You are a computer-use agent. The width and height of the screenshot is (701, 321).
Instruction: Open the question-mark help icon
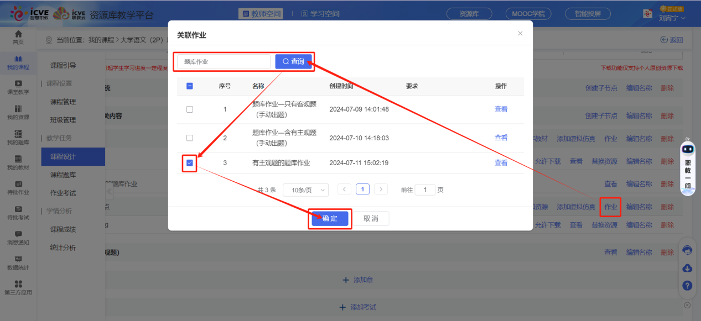click(x=687, y=286)
